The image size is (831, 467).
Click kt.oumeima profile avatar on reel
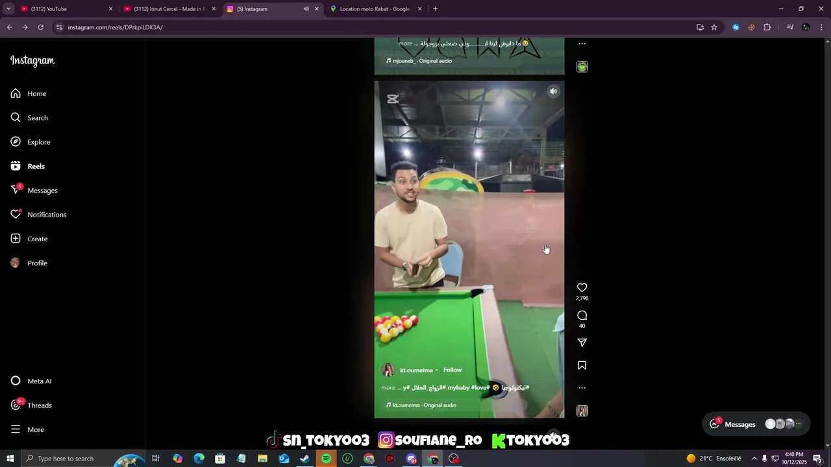tap(388, 370)
